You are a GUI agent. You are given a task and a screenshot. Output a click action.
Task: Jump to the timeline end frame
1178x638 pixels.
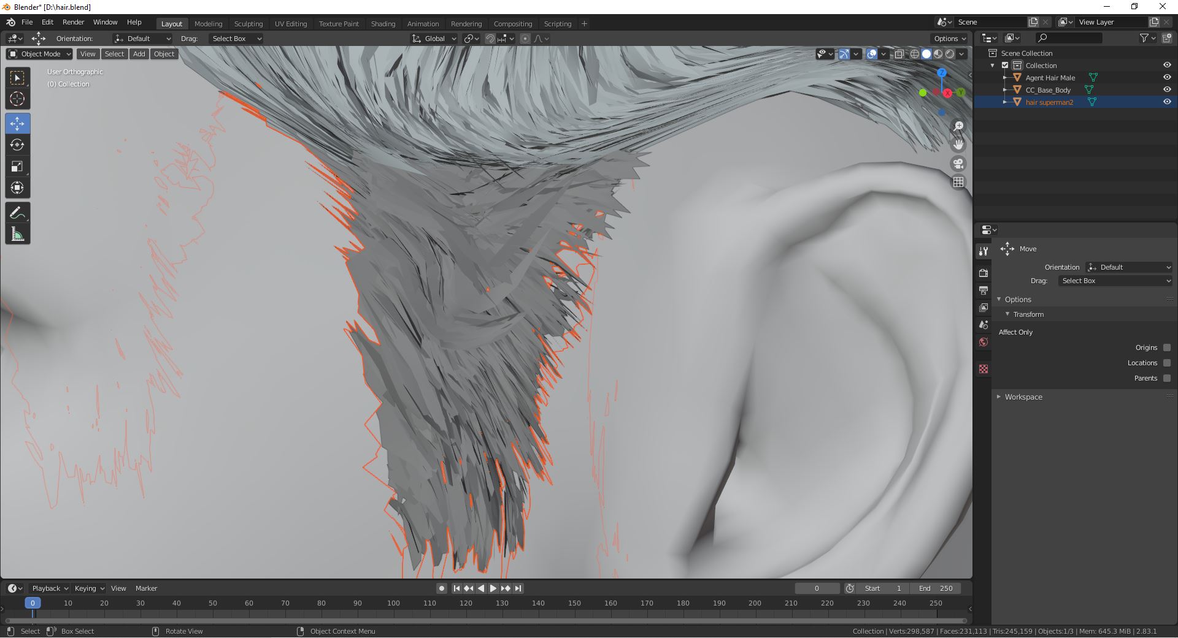pos(518,588)
